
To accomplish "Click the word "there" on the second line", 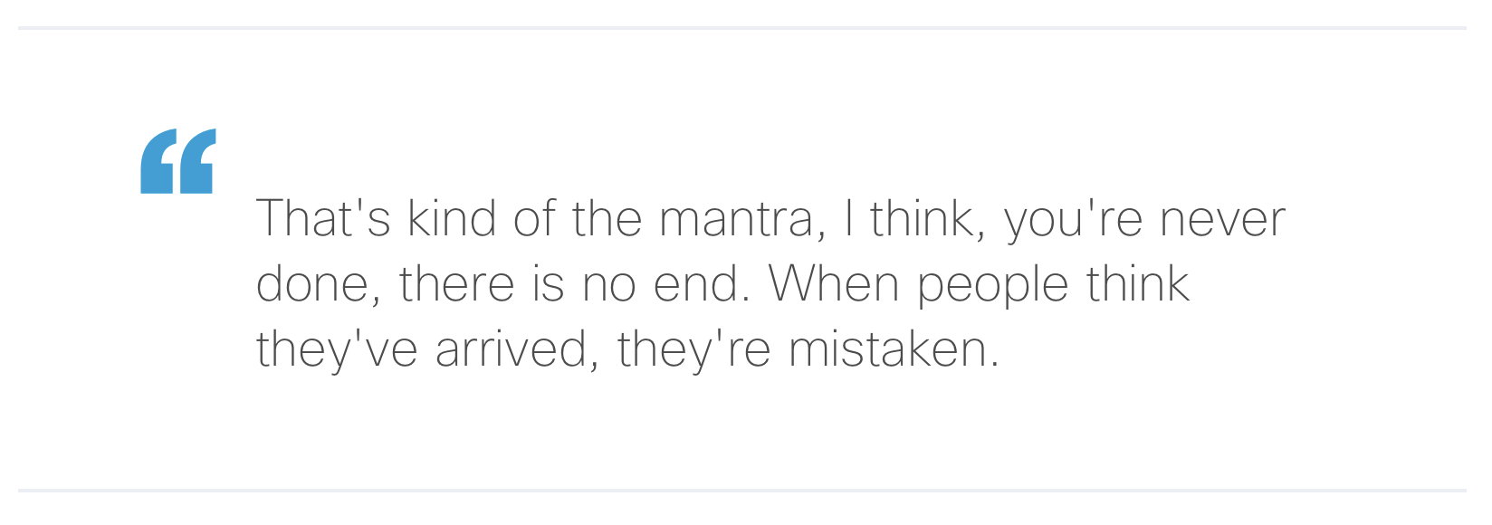I will click(456, 284).
